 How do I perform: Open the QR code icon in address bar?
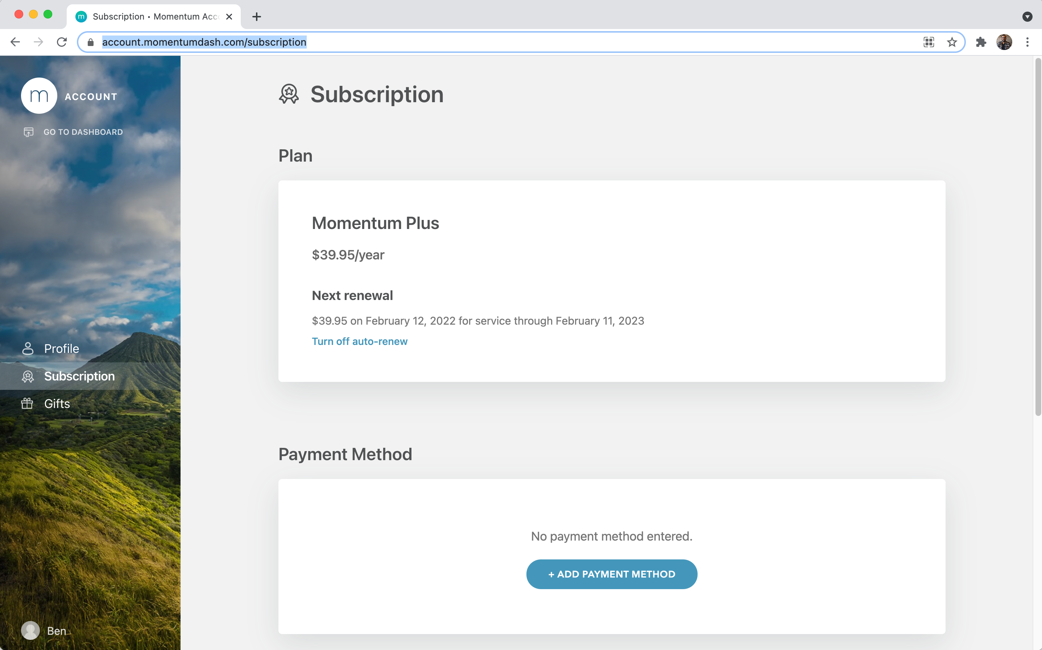pyautogui.click(x=929, y=42)
